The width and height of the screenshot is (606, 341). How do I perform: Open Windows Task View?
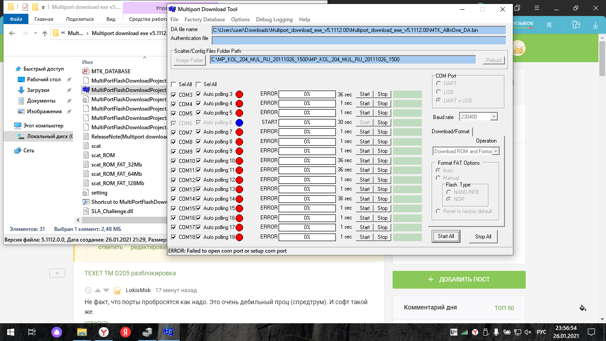(x=31, y=332)
